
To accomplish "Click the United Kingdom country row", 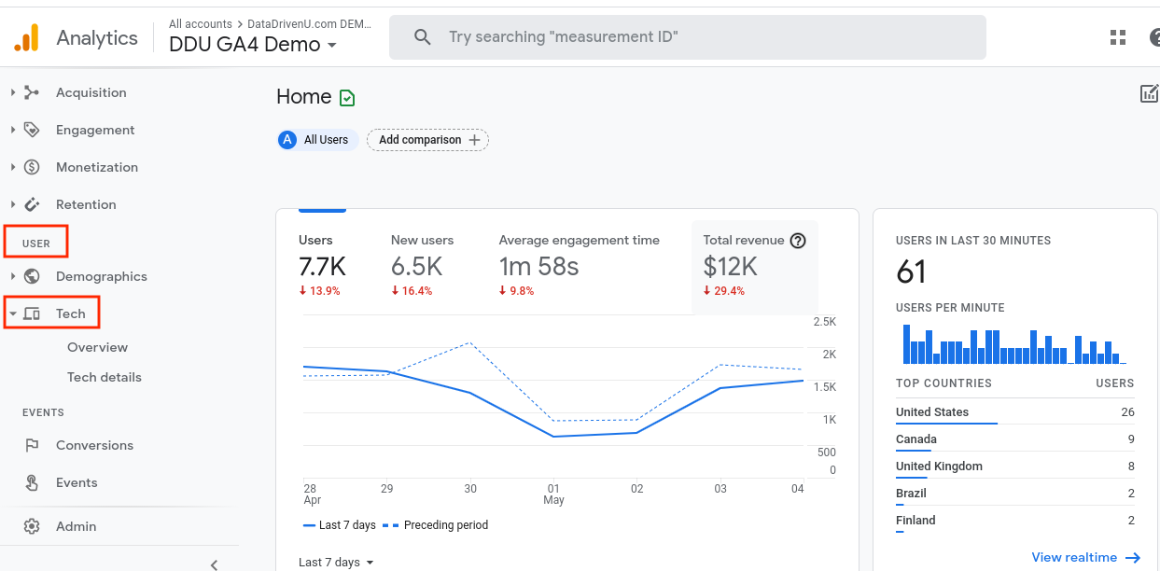I will coord(1014,467).
